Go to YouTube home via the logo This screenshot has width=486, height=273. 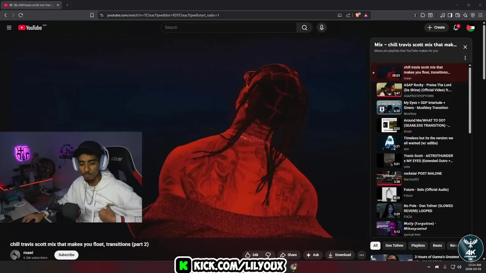click(30, 27)
